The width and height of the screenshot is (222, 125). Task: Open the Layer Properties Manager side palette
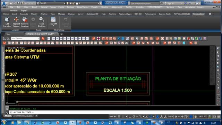[x=3, y=63]
